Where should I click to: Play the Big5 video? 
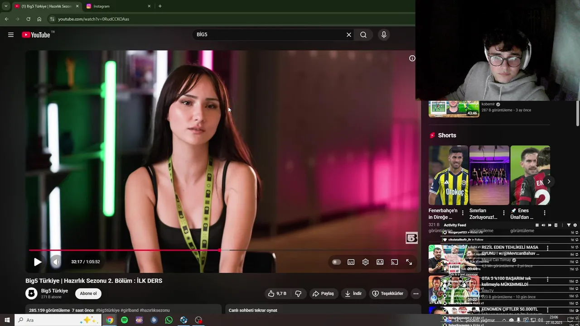click(x=38, y=262)
